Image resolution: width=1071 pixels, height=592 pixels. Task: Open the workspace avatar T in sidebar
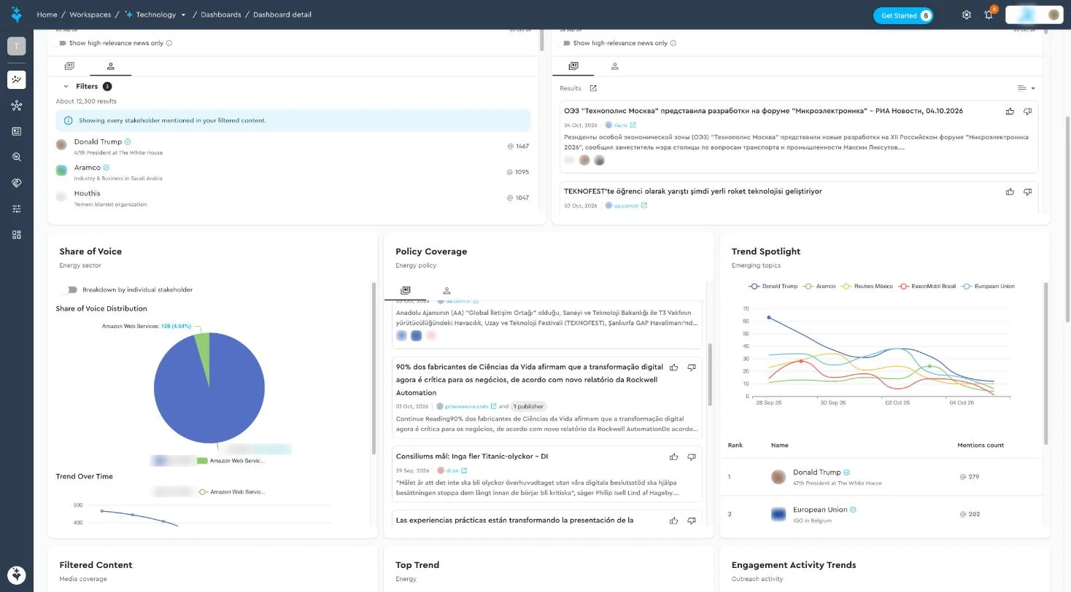[x=16, y=46]
